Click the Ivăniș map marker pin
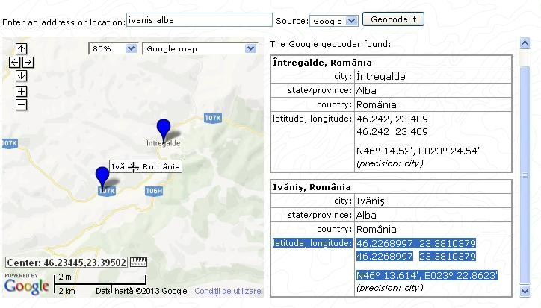Image resolution: width=541 pixels, height=308 pixels. pos(102,177)
